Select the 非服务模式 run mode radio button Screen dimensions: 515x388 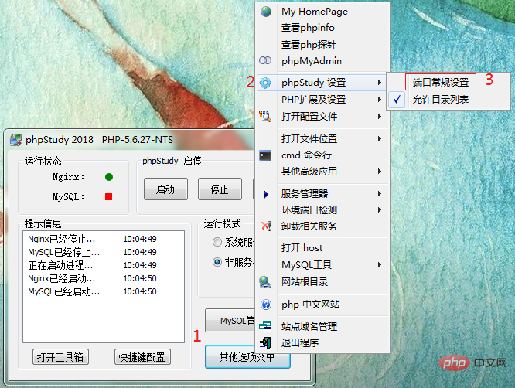click(217, 262)
